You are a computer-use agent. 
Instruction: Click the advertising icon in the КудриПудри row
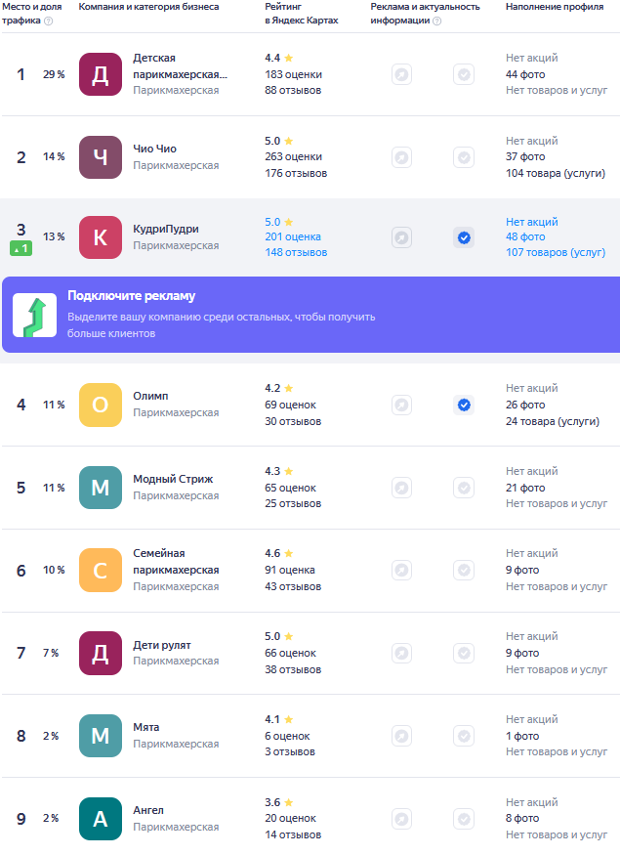[401, 237]
